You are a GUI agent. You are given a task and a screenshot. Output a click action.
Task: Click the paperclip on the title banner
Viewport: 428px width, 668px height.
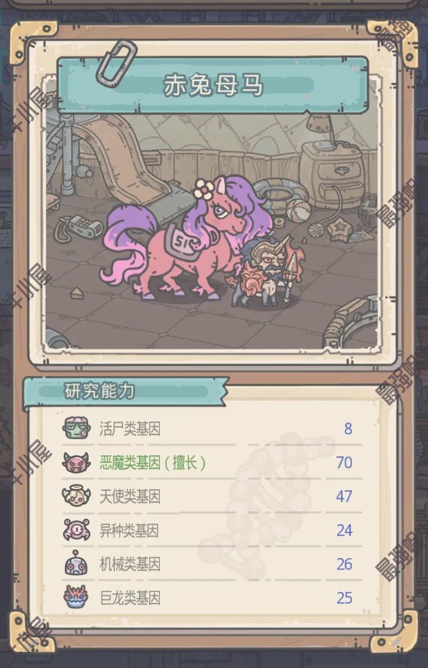[x=116, y=63]
